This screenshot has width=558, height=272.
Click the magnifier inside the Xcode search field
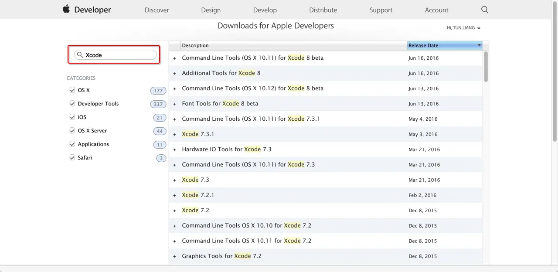pyautogui.click(x=80, y=55)
